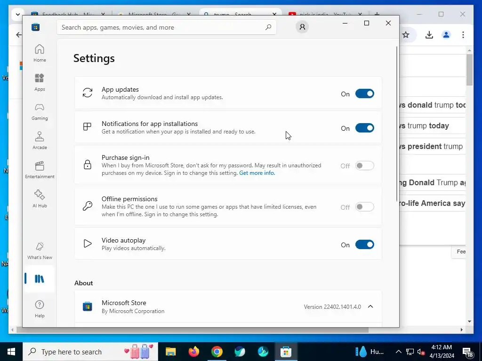Click Chrome back arrow

(19, 35)
